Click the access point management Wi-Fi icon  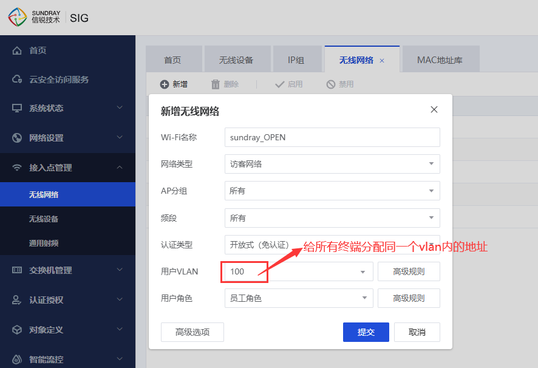click(17, 168)
